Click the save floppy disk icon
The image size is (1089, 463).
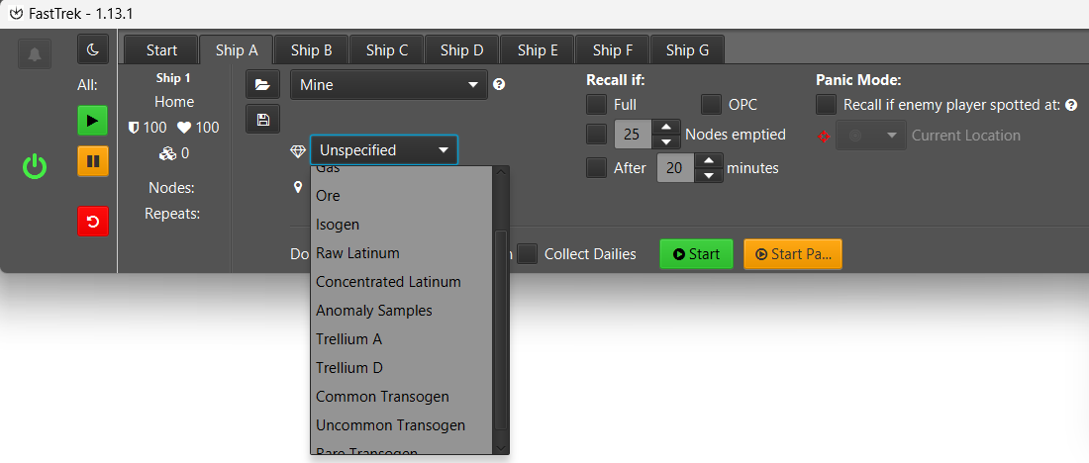pos(262,120)
